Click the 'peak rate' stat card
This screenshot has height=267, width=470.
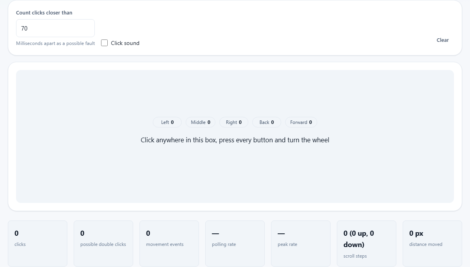(x=301, y=244)
